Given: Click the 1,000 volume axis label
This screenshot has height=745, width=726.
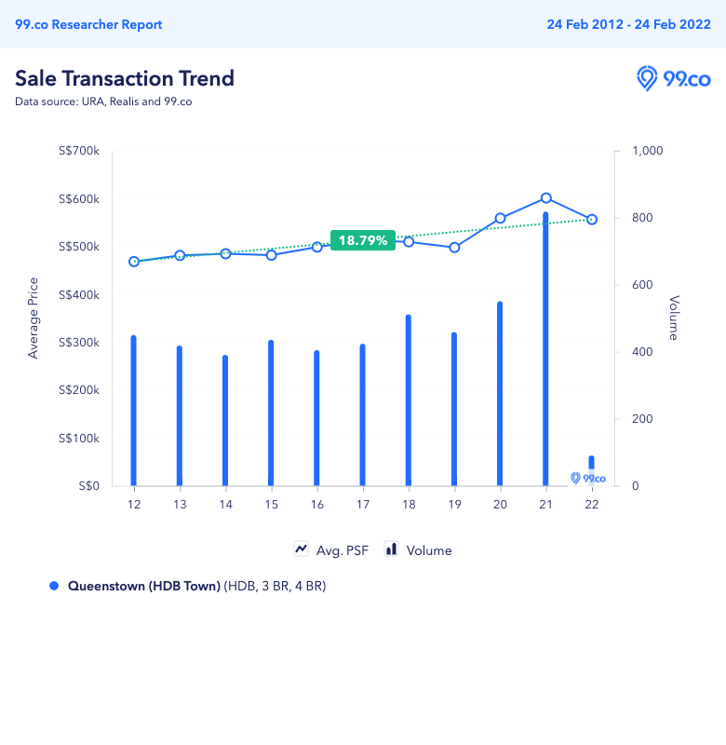Looking at the screenshot, I should click(x=647, y=151).
